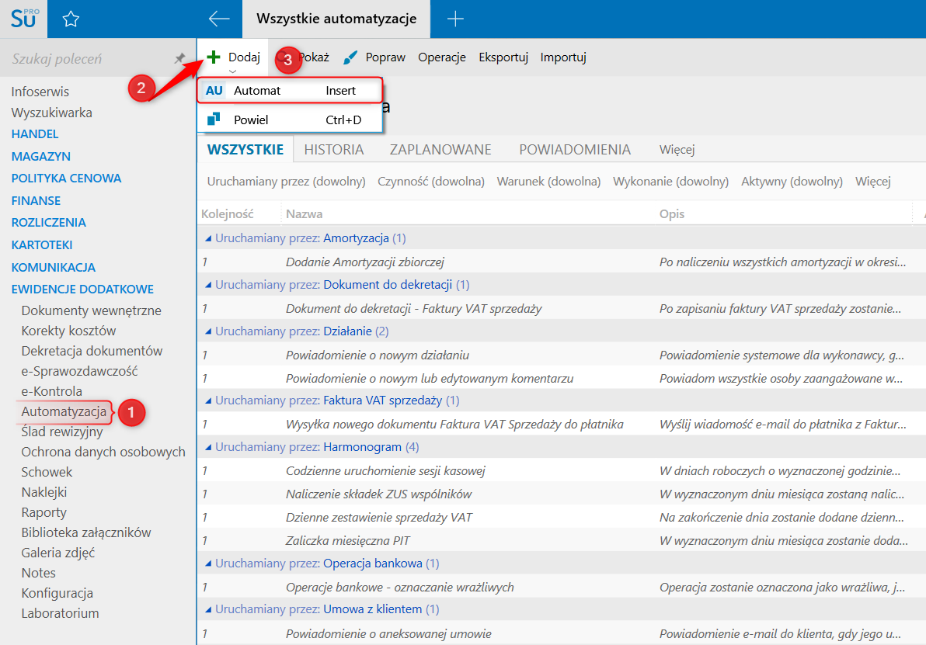Screen dimensions: 926x645
Task: Switch to the ZAPLANOWANE tab
Action: pyautogui.click(x=440, y=150)
